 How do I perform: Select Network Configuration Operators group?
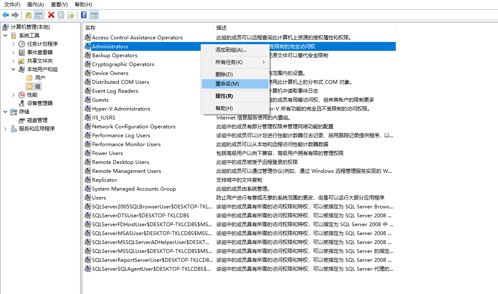tap(134, 126)
